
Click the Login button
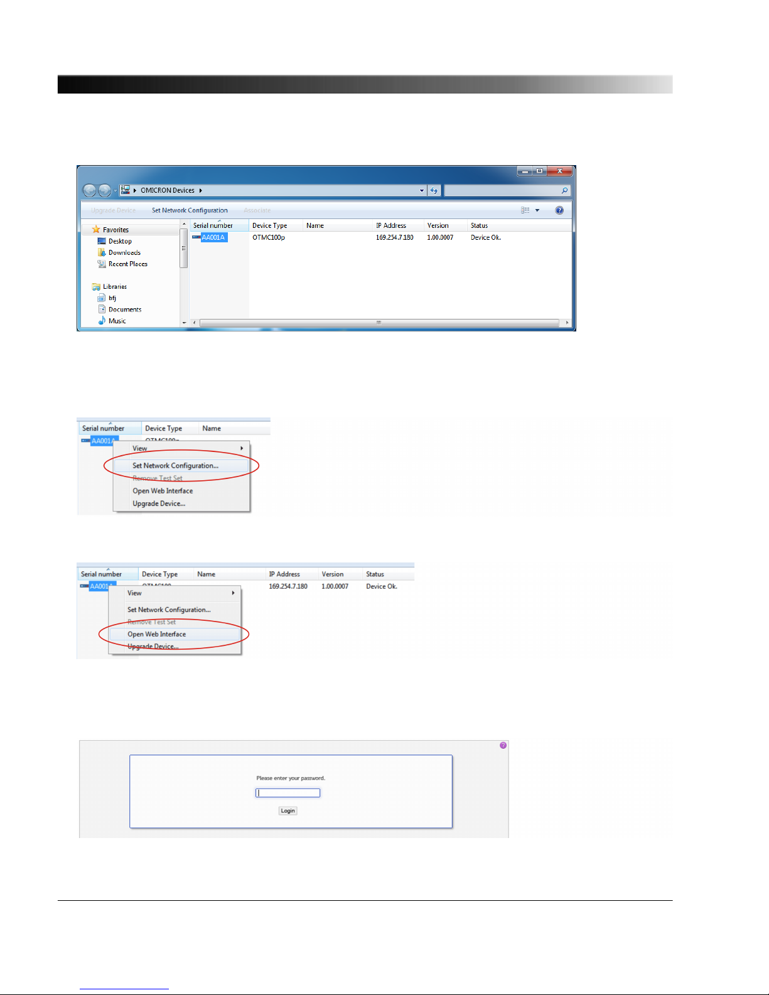288,810
